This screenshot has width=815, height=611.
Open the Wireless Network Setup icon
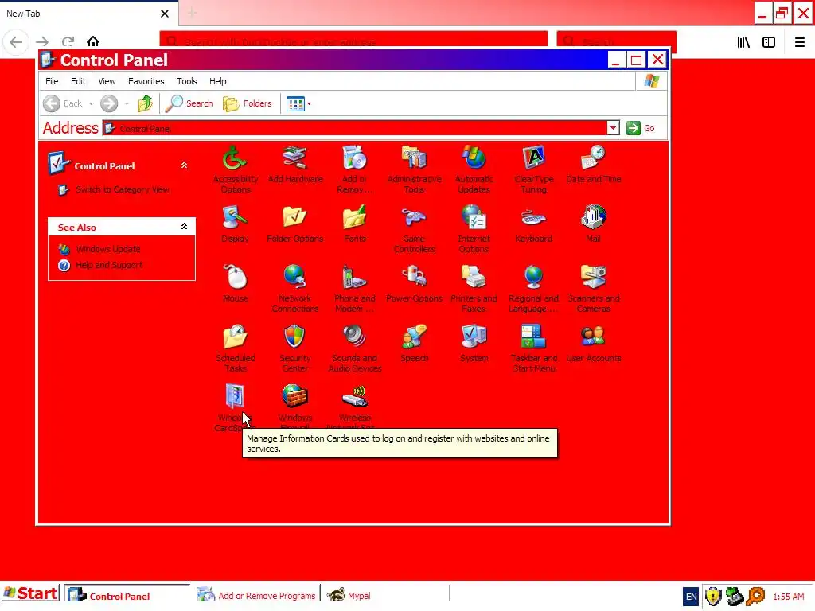(x=354, y=397)
